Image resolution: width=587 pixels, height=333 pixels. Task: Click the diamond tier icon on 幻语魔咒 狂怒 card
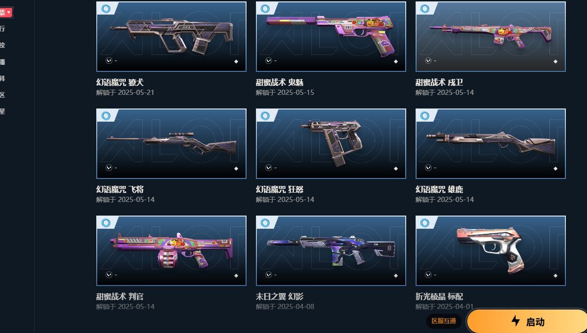396,168
